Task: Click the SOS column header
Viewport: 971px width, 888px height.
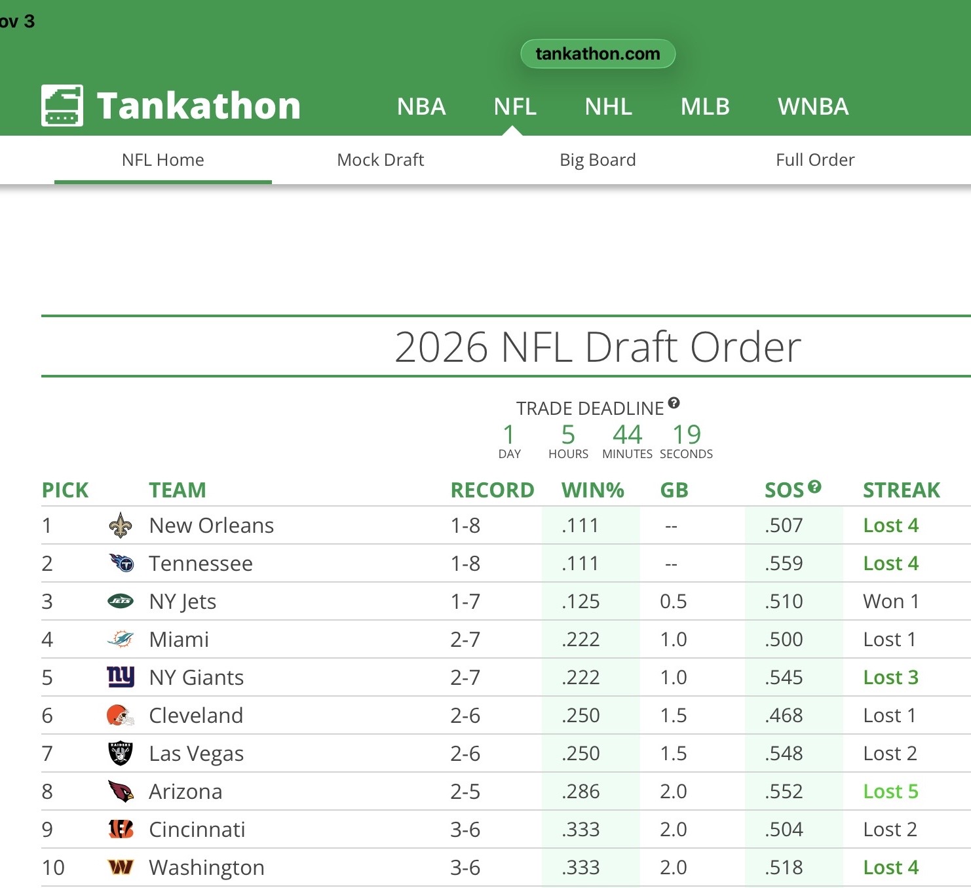Action: [784, 490]
